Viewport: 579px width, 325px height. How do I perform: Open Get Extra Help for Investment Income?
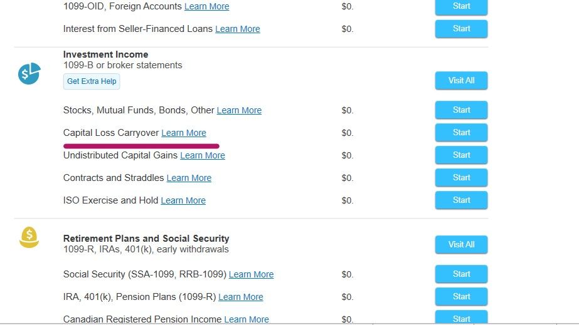[x=92, y=81]
